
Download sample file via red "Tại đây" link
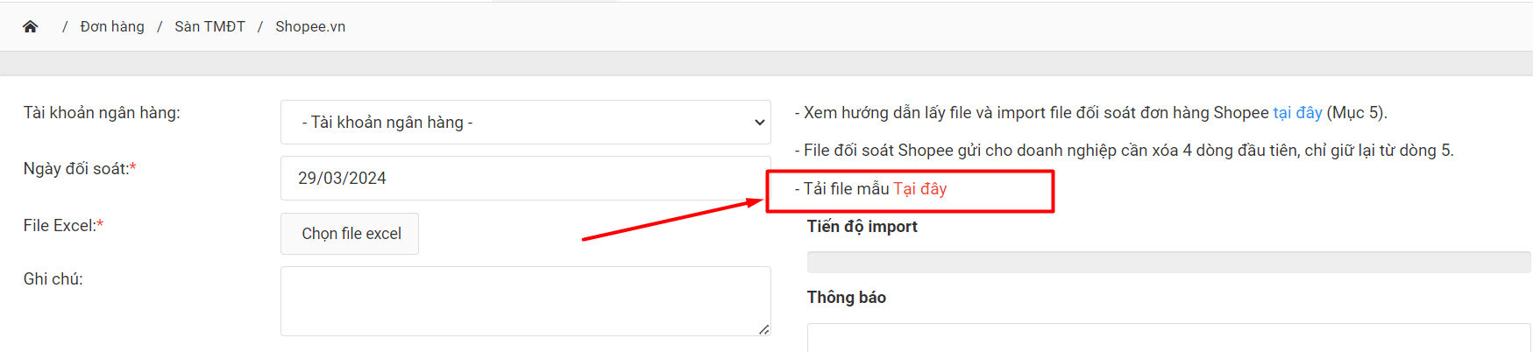[x=919, y=189]
